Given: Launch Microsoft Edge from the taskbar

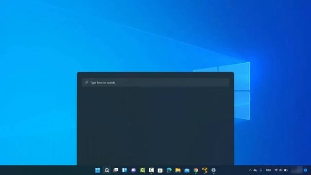Looking at the screenshot, I should pos(169,170).
